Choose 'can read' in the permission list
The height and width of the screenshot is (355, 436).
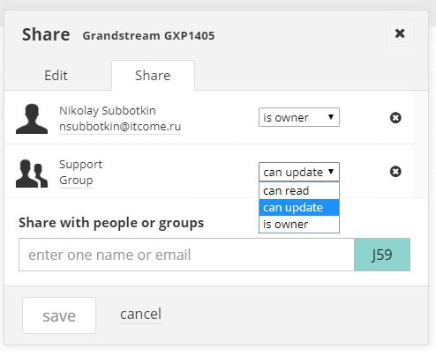299,190
